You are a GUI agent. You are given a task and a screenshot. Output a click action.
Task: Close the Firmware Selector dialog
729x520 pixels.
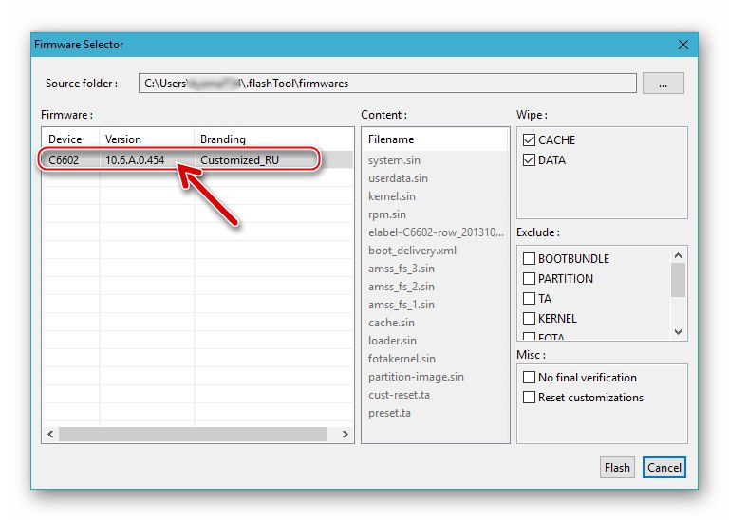point(683,45)
